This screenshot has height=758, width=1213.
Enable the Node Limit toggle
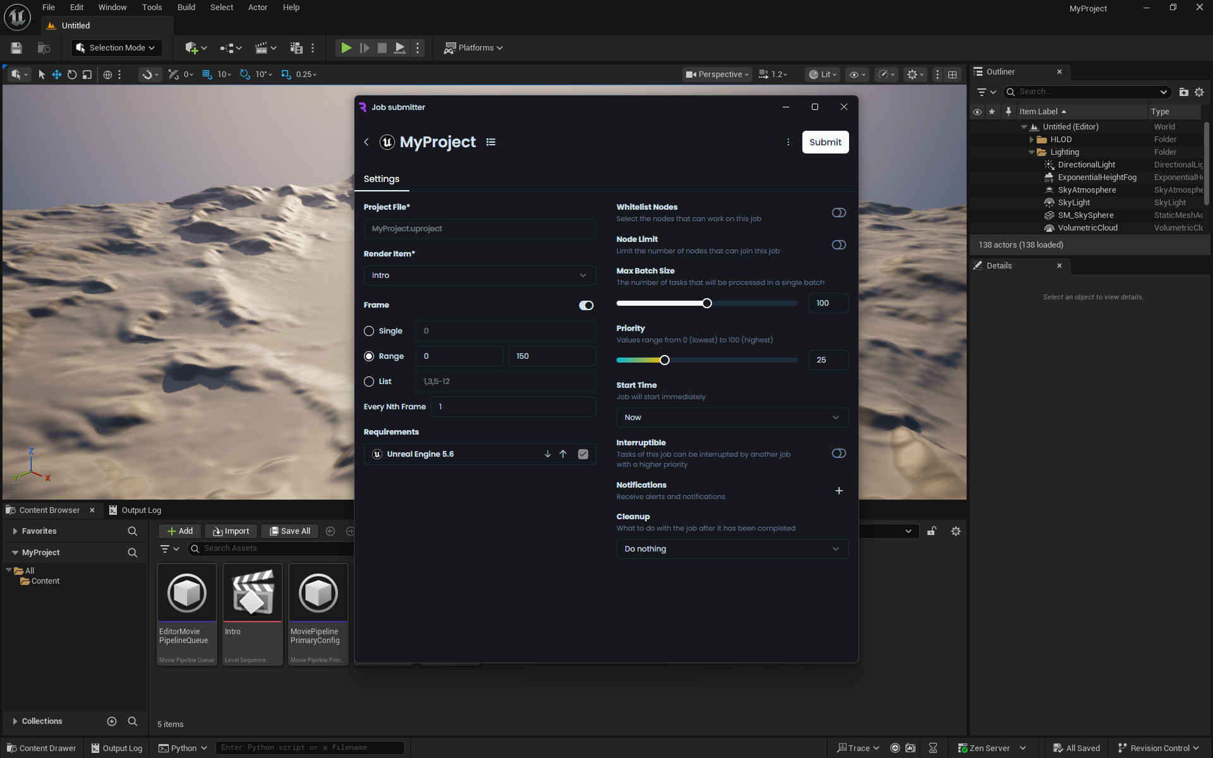tap(839, 245)
